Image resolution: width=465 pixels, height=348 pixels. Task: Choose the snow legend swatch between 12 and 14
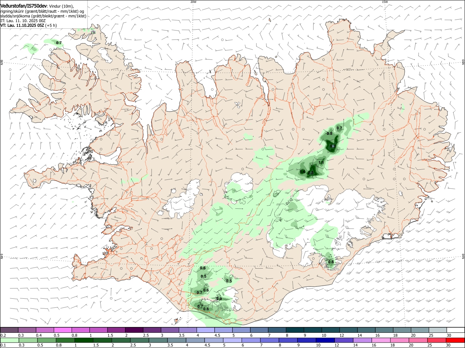click(x=348, y=330)
